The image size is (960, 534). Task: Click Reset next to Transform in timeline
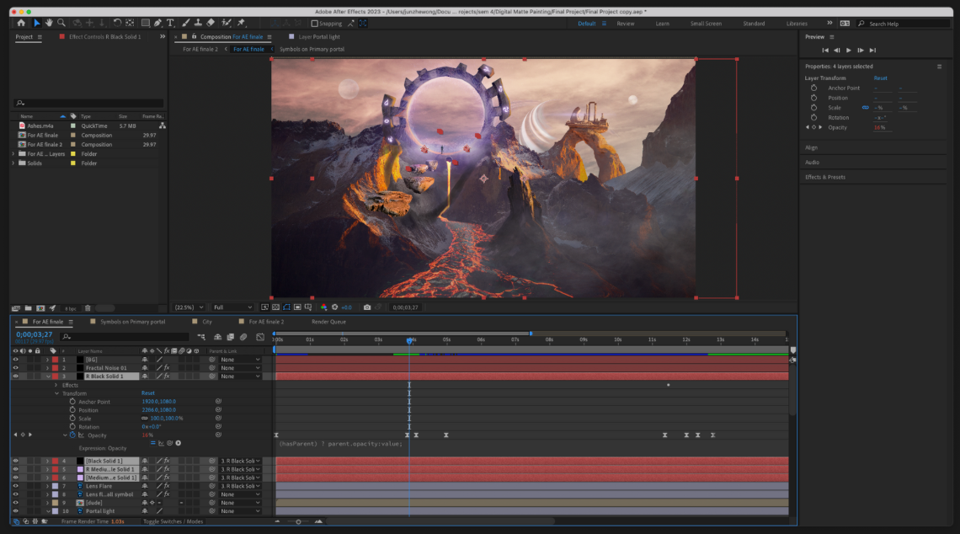coord(148,393)
